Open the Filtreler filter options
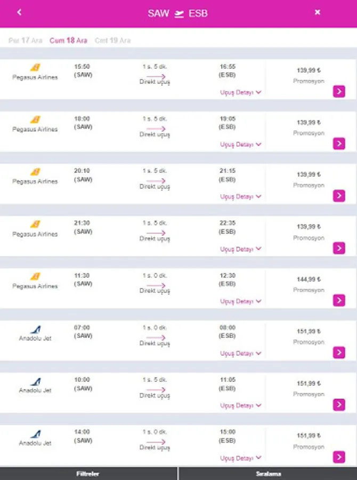 (x=88, y=474)
